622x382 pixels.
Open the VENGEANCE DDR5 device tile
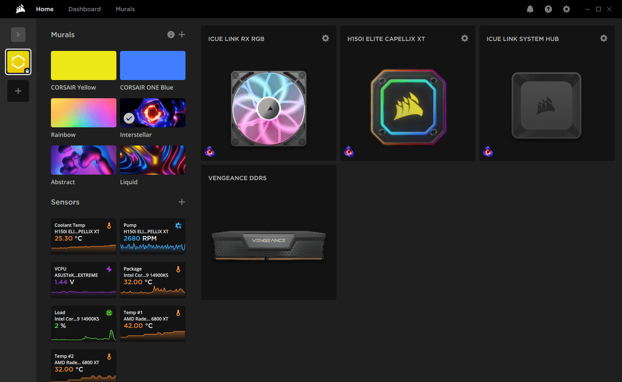pos(269,236)
